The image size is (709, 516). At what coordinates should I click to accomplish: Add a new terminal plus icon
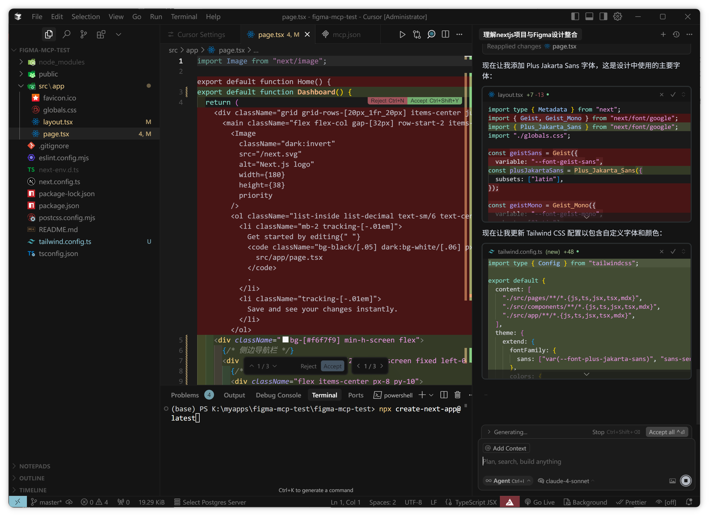click(x=422, y=395)
